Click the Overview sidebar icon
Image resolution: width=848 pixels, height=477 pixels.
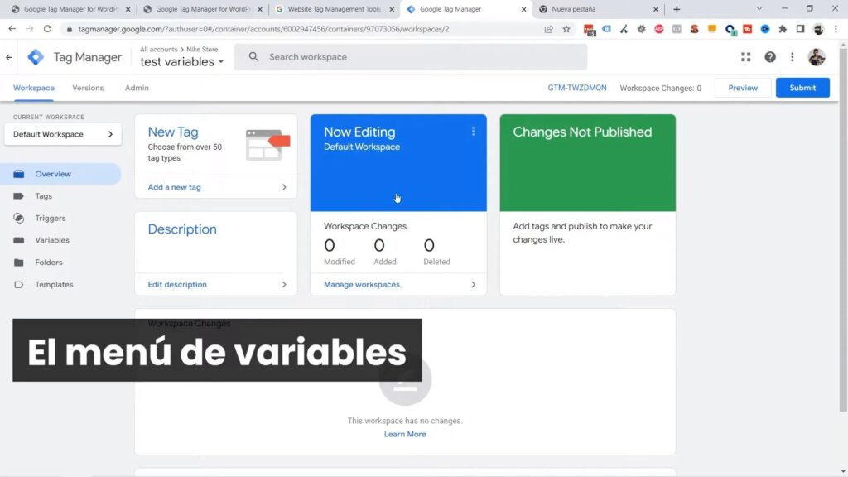pyautogui.click(x=19, y=174)
